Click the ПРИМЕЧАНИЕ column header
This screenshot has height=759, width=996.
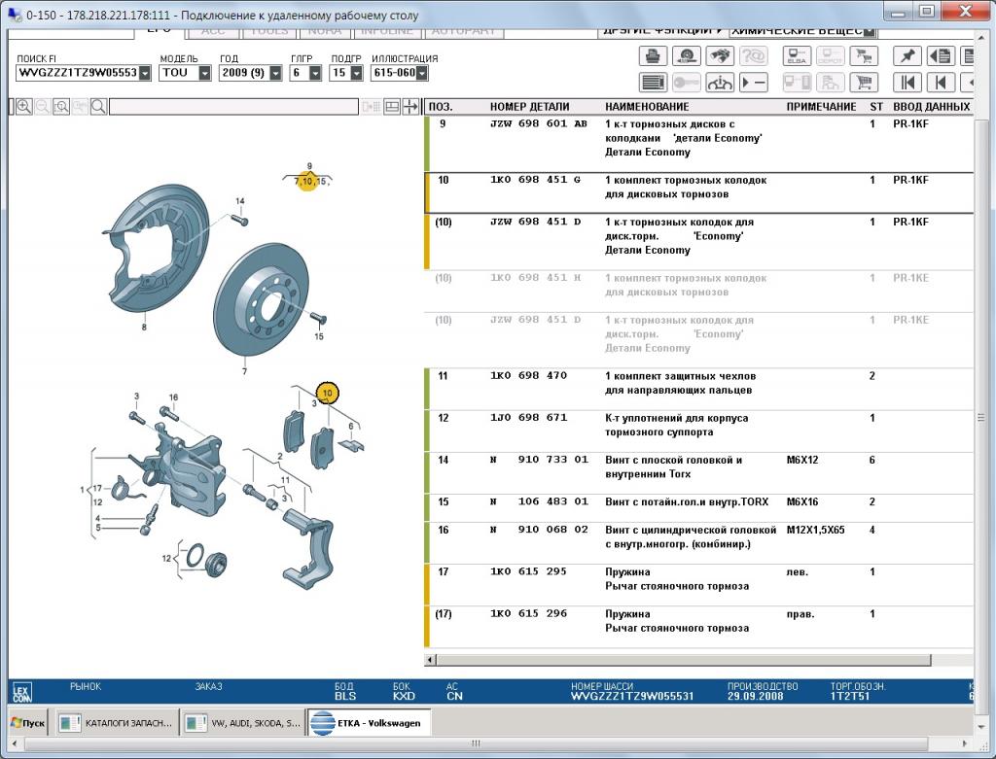(x=821, y=107)
